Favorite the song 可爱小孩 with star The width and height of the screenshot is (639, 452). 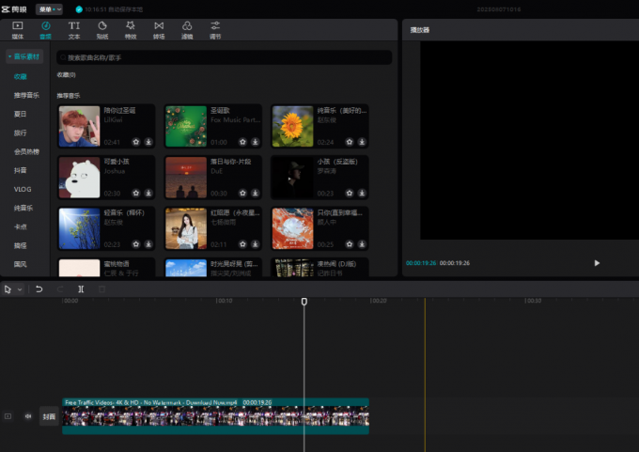click(x=136, y=194)
